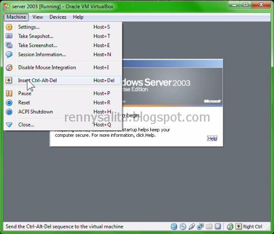Maximize the VirtualBox window
This screenshot has width=274, height=234.
coord(246,5)
